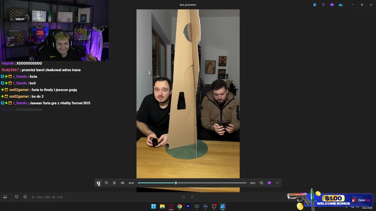Click the 2 GB file size text
The image size is (376, 211).
(x=60, y=197)
